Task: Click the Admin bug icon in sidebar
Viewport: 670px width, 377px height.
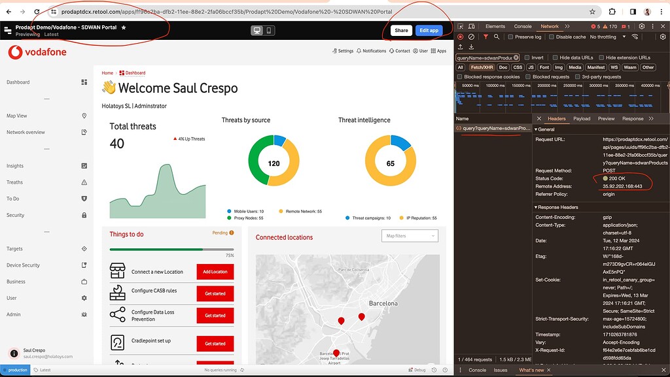Action: coord(84,314)
